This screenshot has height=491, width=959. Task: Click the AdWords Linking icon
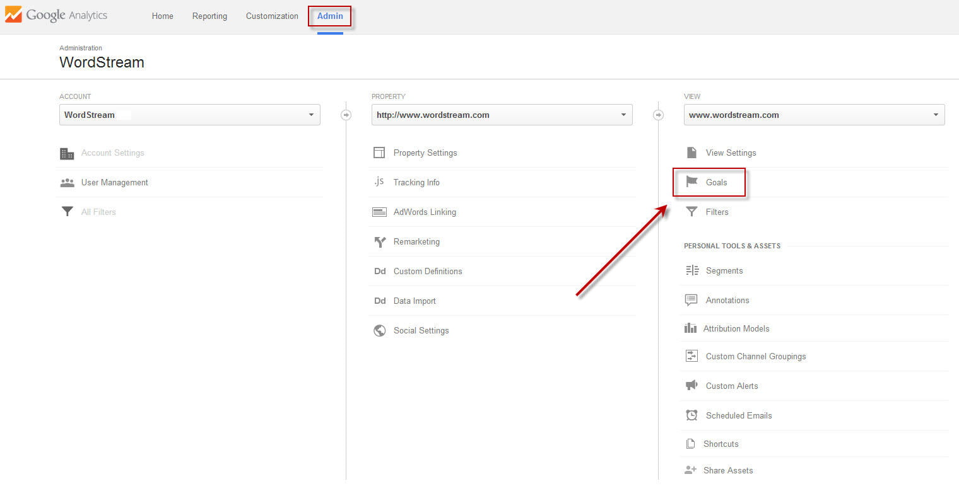click(379, 212)
